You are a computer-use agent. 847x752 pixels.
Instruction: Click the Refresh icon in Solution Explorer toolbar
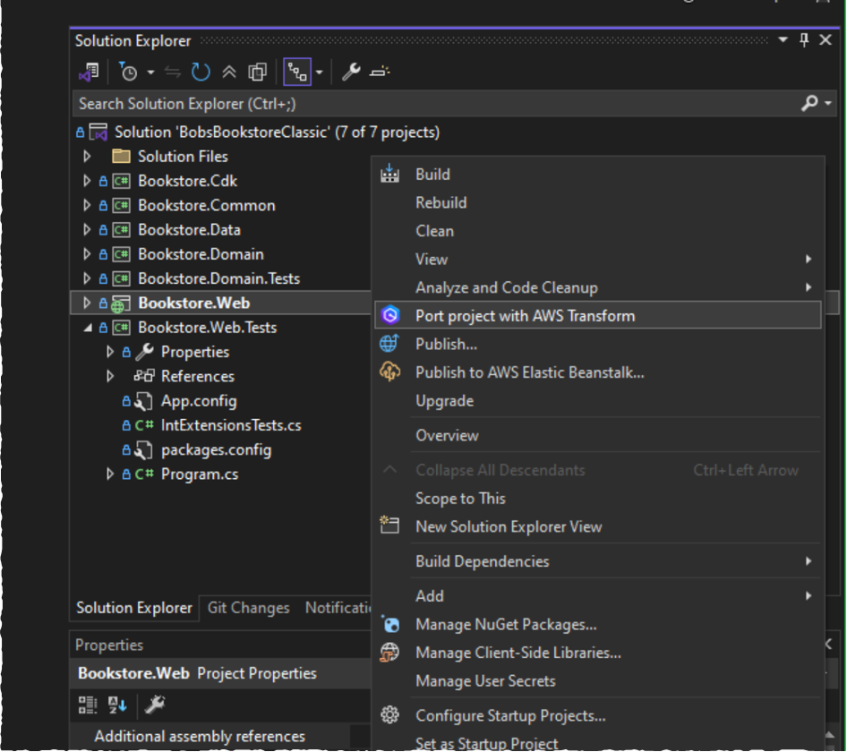(201, 73)
